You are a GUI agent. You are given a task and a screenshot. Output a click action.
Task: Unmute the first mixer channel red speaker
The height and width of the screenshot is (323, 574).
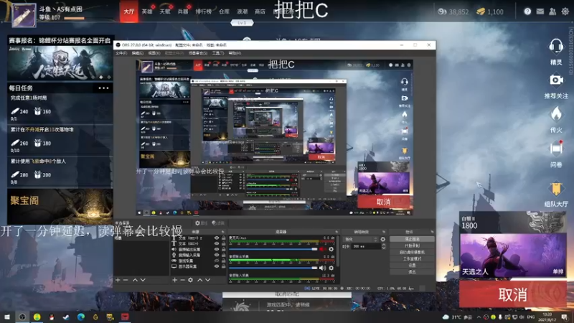coord(322,249)
